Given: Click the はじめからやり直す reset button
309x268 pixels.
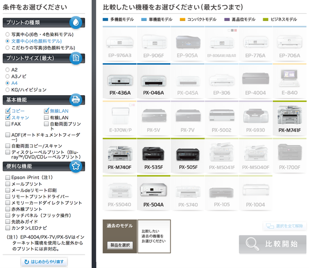Looking at the screenshot, I should [44, 262].
